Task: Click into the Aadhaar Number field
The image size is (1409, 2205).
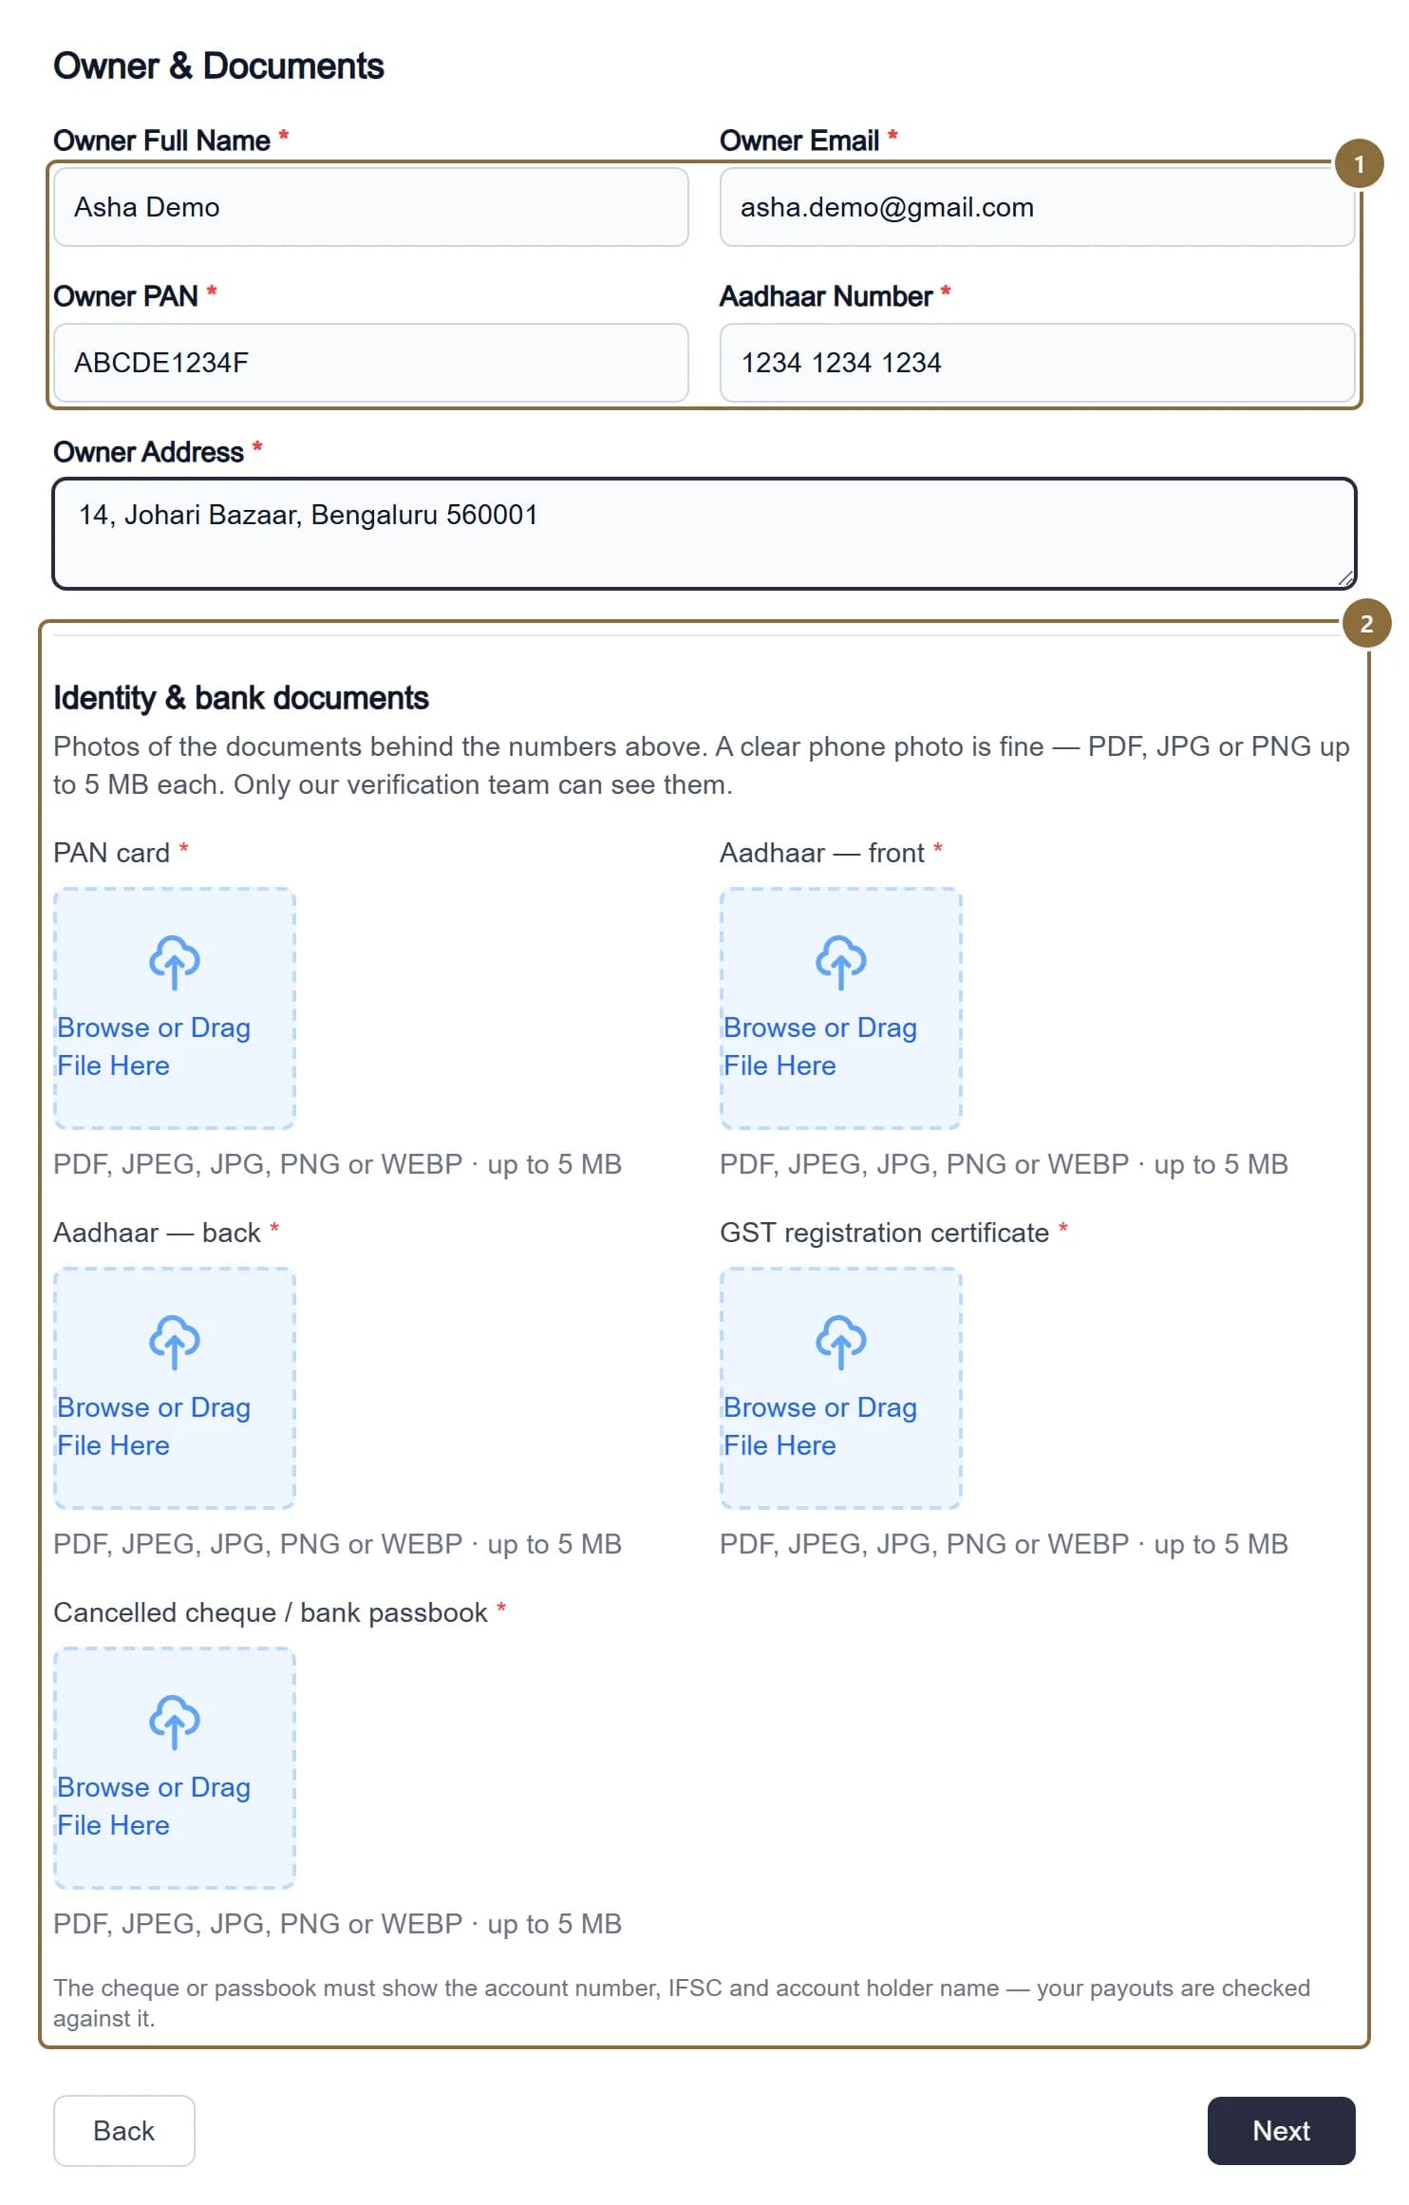Action: pyautogui.click(x=1038, y=363)
